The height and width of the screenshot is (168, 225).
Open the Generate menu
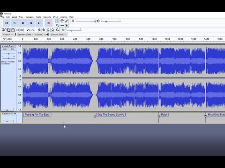[47, 17]
